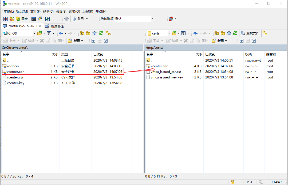Click the 查找文件 find files button

(x=250, y=33)
